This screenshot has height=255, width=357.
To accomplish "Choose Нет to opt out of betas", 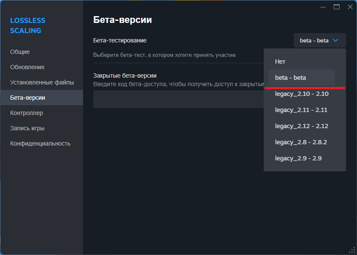I will coord(280,62).
